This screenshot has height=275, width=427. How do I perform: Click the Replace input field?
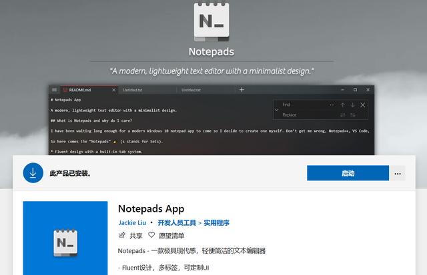click(309, 115)
